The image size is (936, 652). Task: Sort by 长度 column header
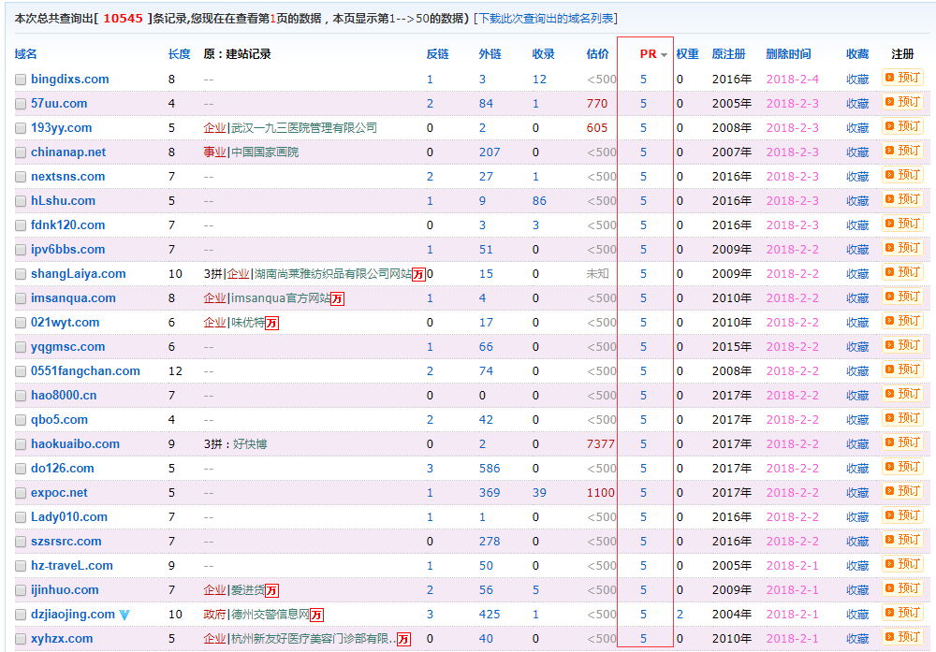179,53
